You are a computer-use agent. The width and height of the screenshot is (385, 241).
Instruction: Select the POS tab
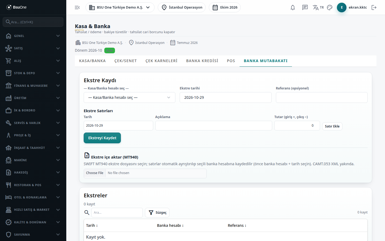[231, 61]
